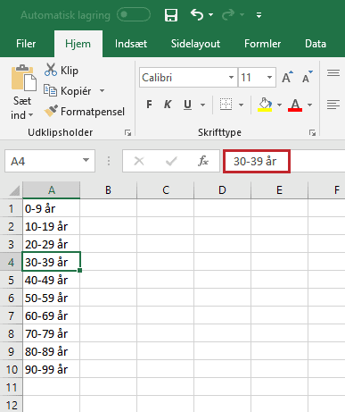The height and width of the screenshot is (412, 345).
Task: Toggle bold with the F button
Action: (x=149, y=105)
